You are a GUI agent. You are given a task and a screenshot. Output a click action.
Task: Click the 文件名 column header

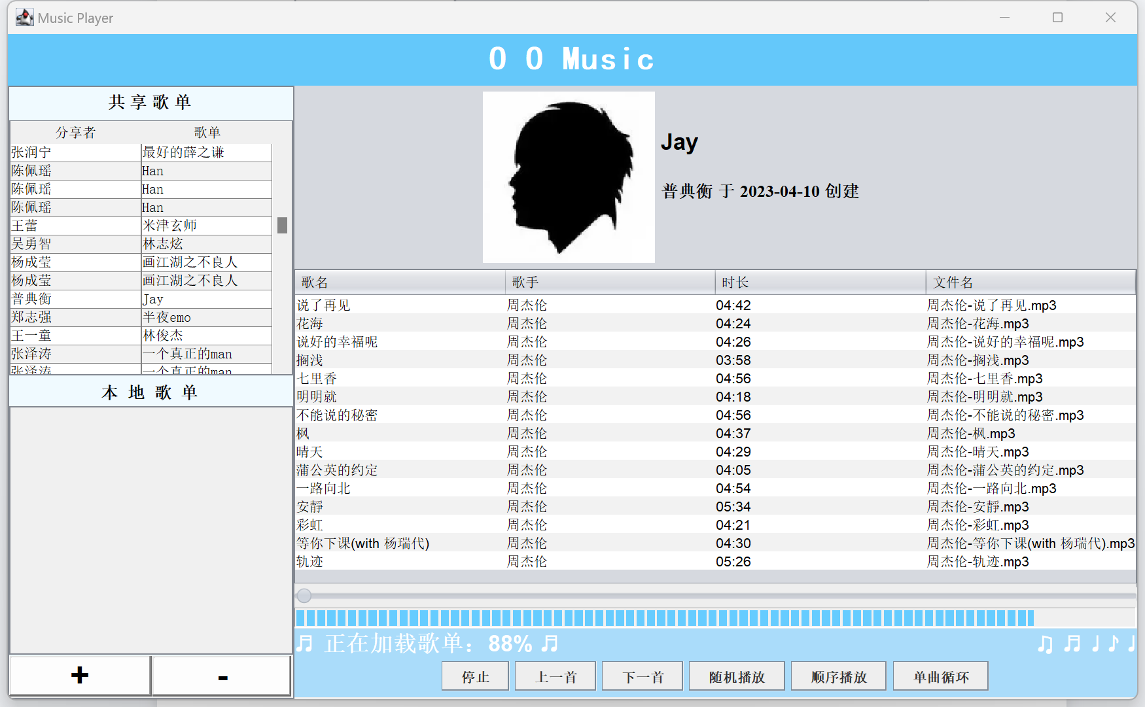tap(1030, 283)
